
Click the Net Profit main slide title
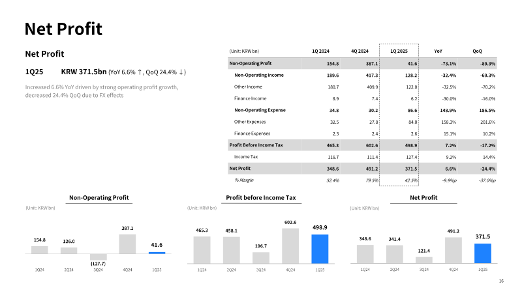click(x=63, y=29)
